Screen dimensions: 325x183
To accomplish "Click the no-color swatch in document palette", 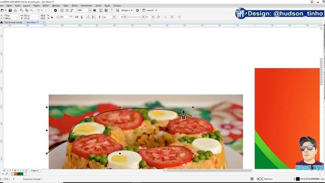I will [x=13, y=174].
